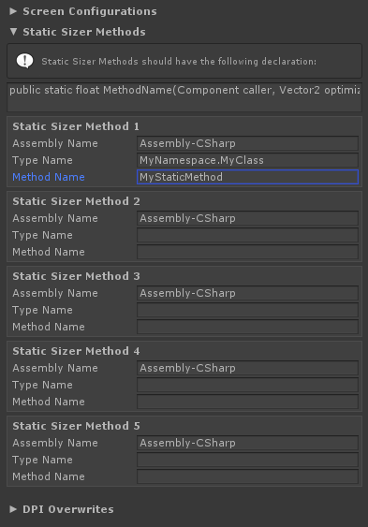Edit Assembly Name field of Static Sizer Method 1

click(x=248, y=143)
